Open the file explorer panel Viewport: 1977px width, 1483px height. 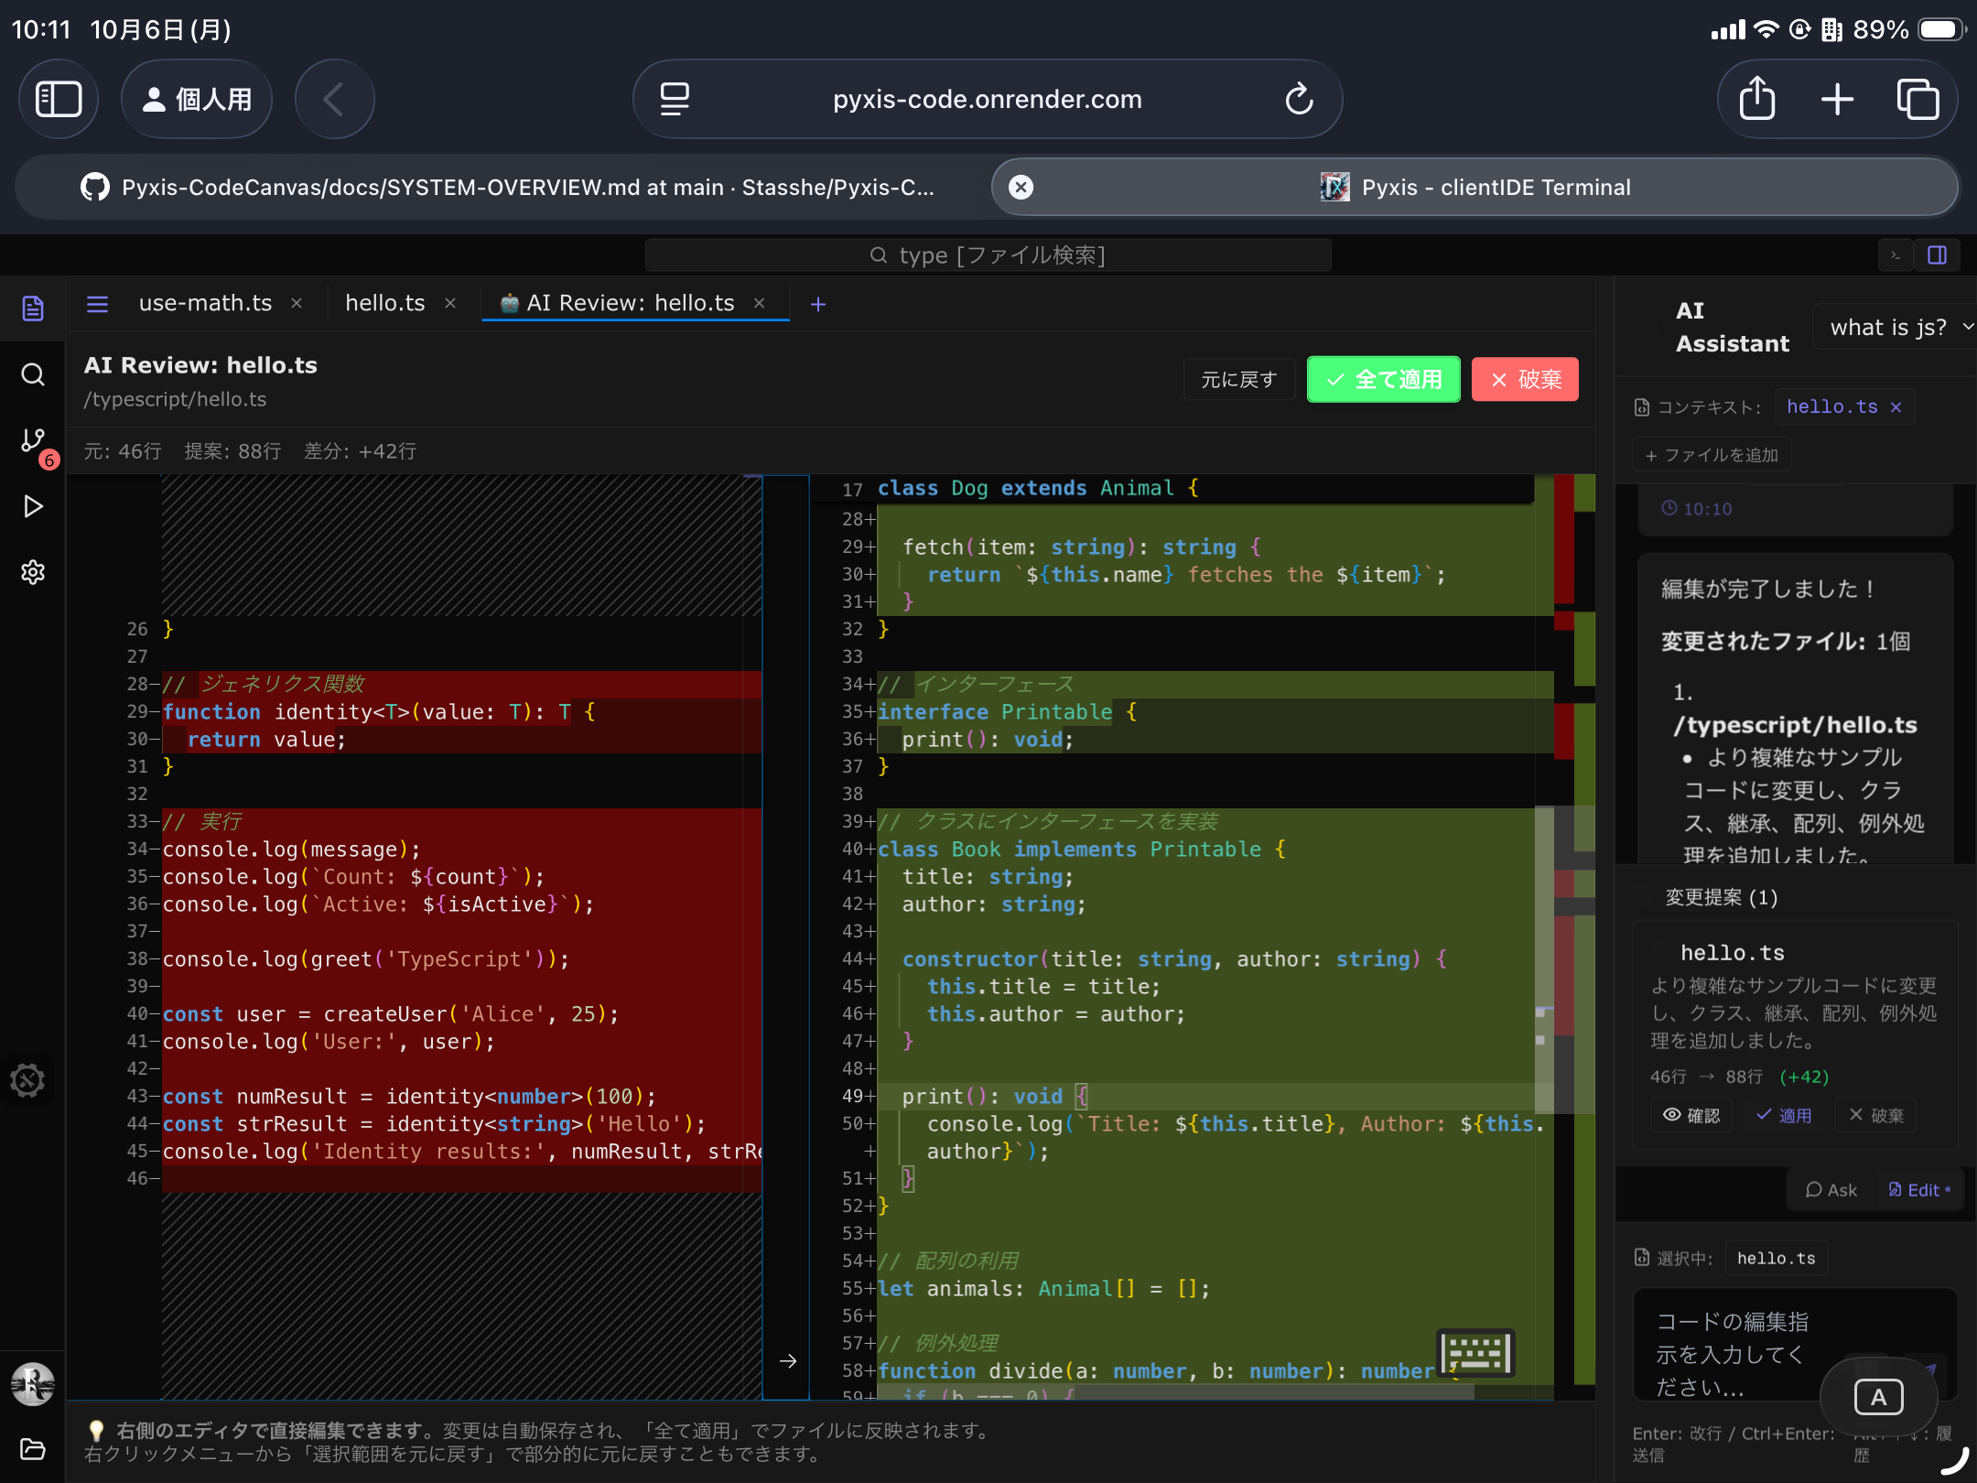(x=33, y=309)
